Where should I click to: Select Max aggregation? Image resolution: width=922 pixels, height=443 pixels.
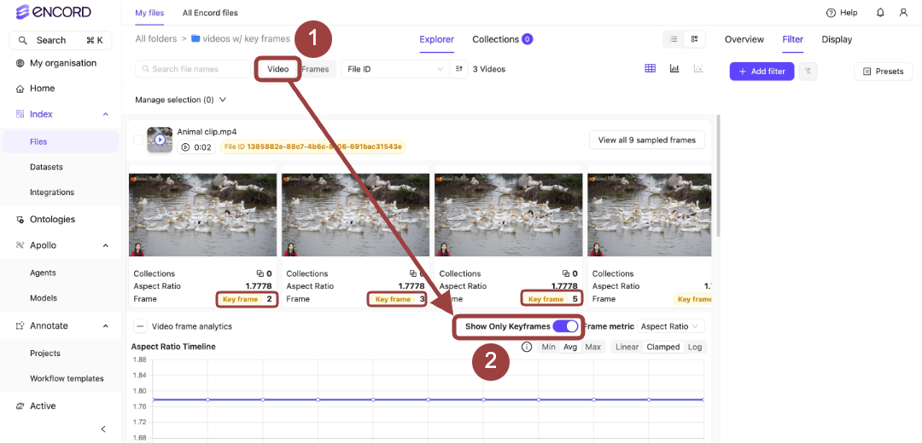pos(592,347)
